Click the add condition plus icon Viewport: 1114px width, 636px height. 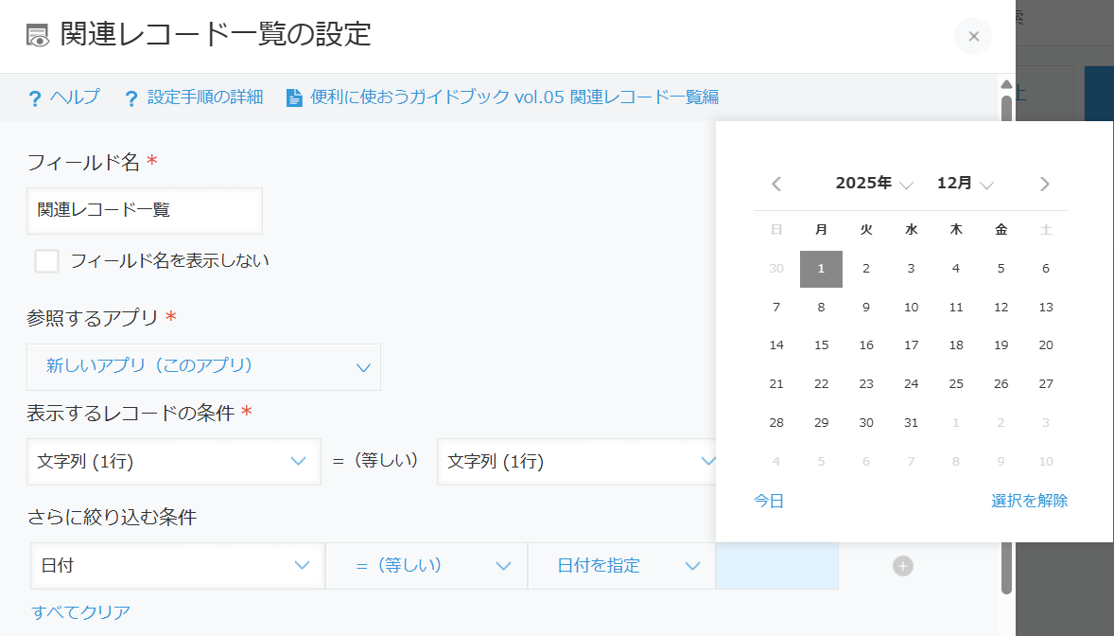pyautogui.click(x=903, y=566)
